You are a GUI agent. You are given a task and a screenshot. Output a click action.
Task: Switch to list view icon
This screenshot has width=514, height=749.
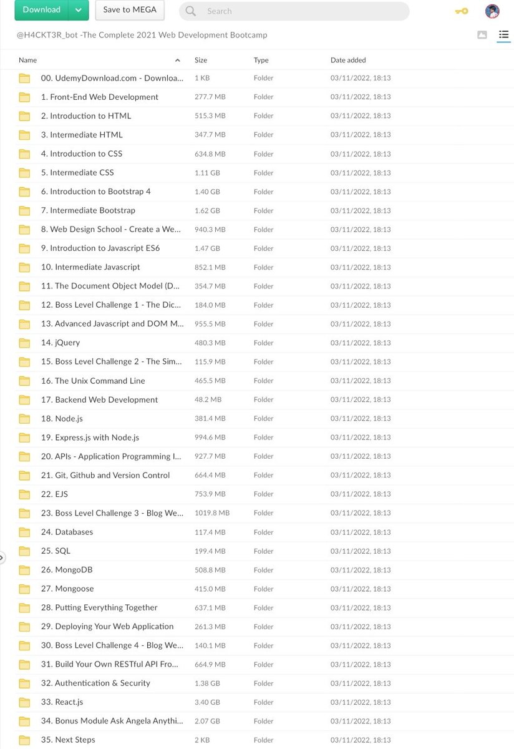503,35
